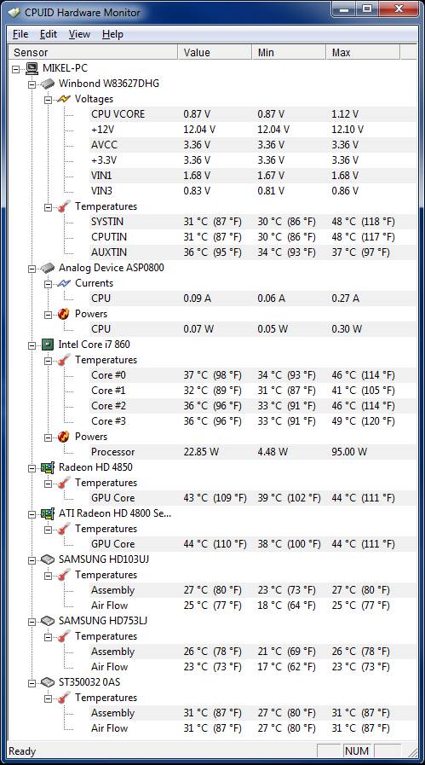The image size is (425, 765).
Task: Select the AVCC voltage row
Action: tap(252, 145)
